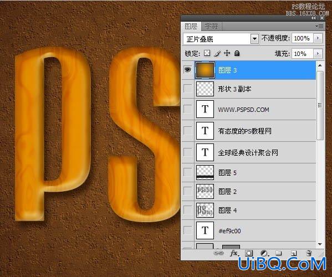Switch to the 图层 tab

(191, 27)
